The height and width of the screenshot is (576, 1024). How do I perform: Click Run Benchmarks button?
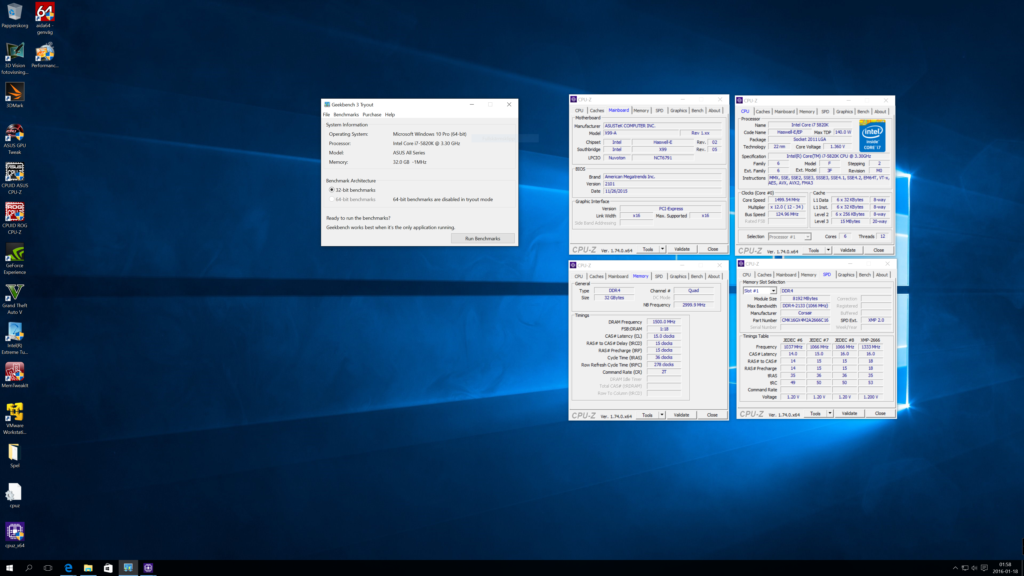click(x=483, y=238)
